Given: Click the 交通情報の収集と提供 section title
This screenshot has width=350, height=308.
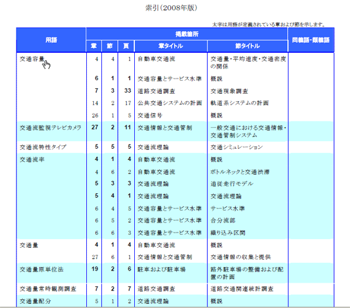Looking at the screenshot, I should tap(240, 257).
